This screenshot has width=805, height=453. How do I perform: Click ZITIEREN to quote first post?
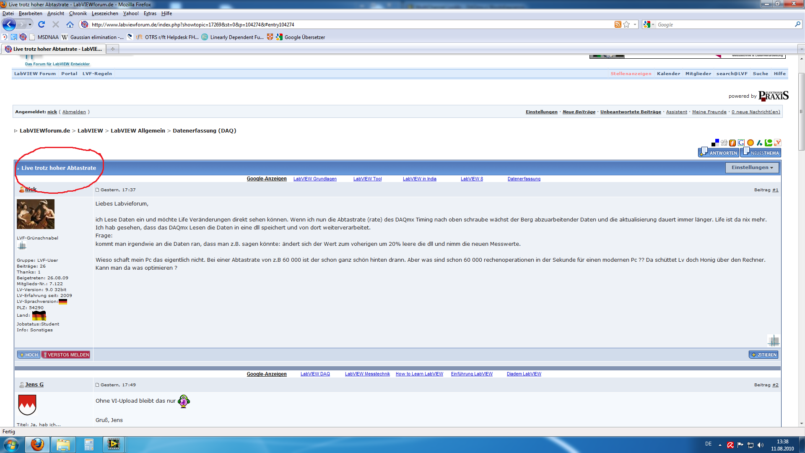[x=763, y=355]
